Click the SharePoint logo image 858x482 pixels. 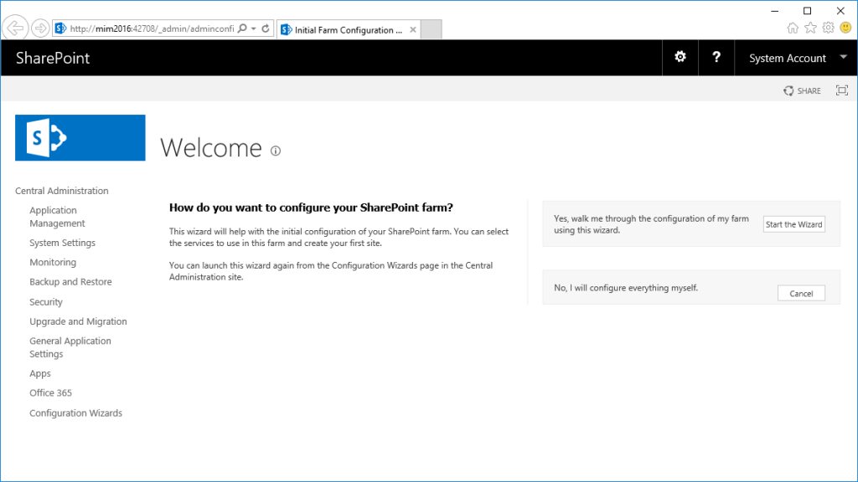tap(80, 137)
